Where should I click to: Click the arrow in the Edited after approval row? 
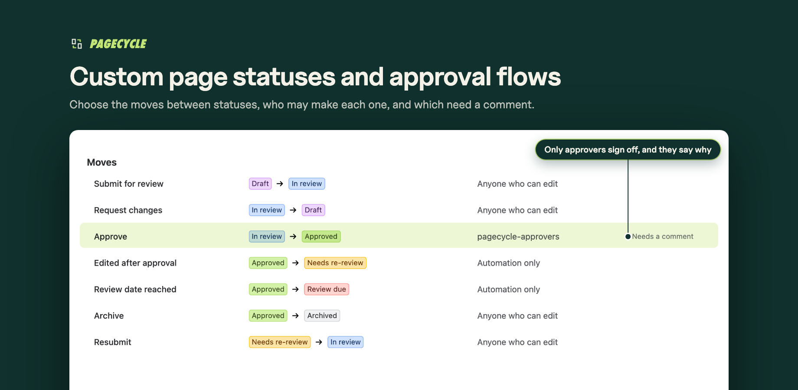point(296,263)
